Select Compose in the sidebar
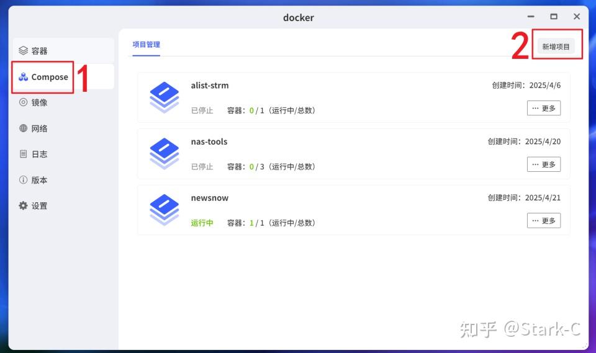The width and height of the screenshot is (596, 353). click(x=63, y=77)
